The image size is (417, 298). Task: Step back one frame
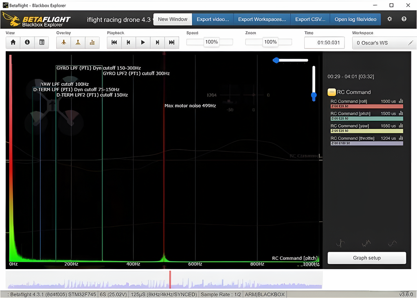[128, 43]
